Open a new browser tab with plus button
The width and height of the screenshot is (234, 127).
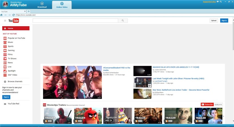coord(29,11)
